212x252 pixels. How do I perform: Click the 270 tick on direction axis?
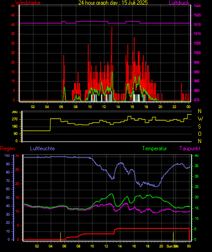tap(15, 119)
